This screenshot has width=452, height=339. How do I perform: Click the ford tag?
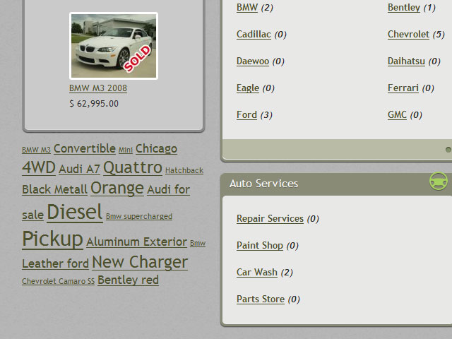click(78, 263)
